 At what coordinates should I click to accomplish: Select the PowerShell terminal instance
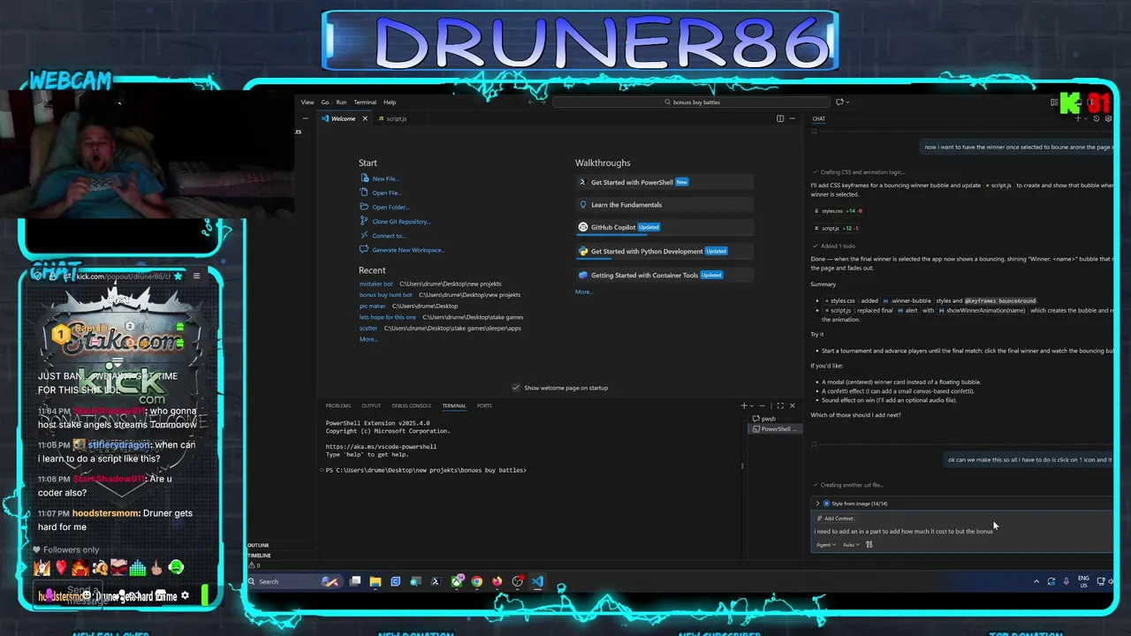774,429
